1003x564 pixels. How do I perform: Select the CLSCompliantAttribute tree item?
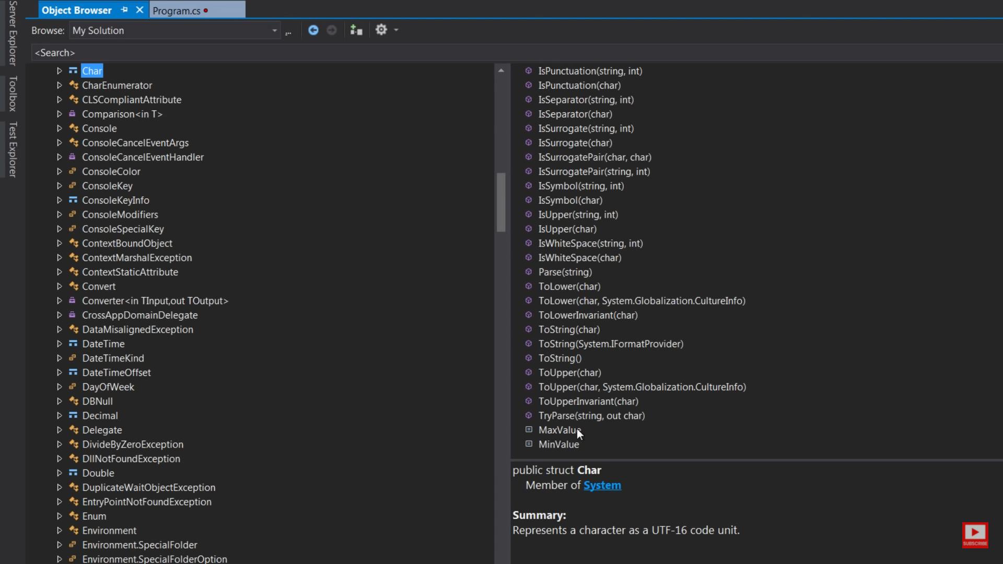(132, 100)
